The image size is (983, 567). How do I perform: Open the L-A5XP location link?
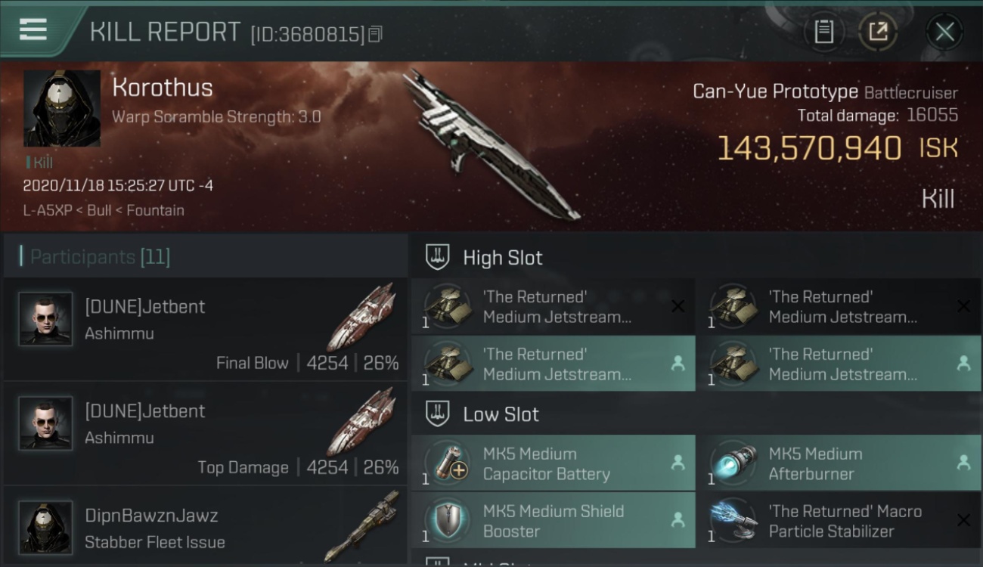pos(47,210)
